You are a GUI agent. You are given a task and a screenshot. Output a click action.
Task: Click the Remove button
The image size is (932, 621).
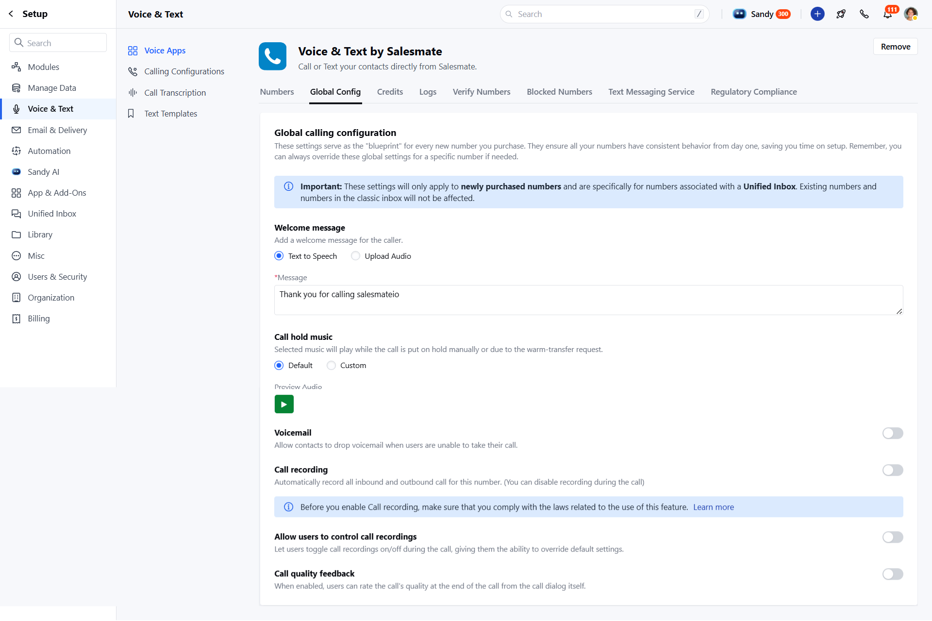pos(895,47)
